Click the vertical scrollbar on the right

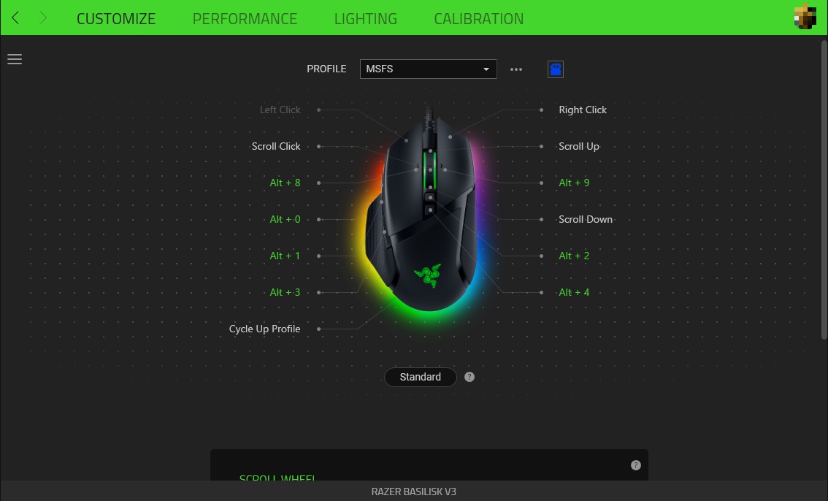coord(824,190)
